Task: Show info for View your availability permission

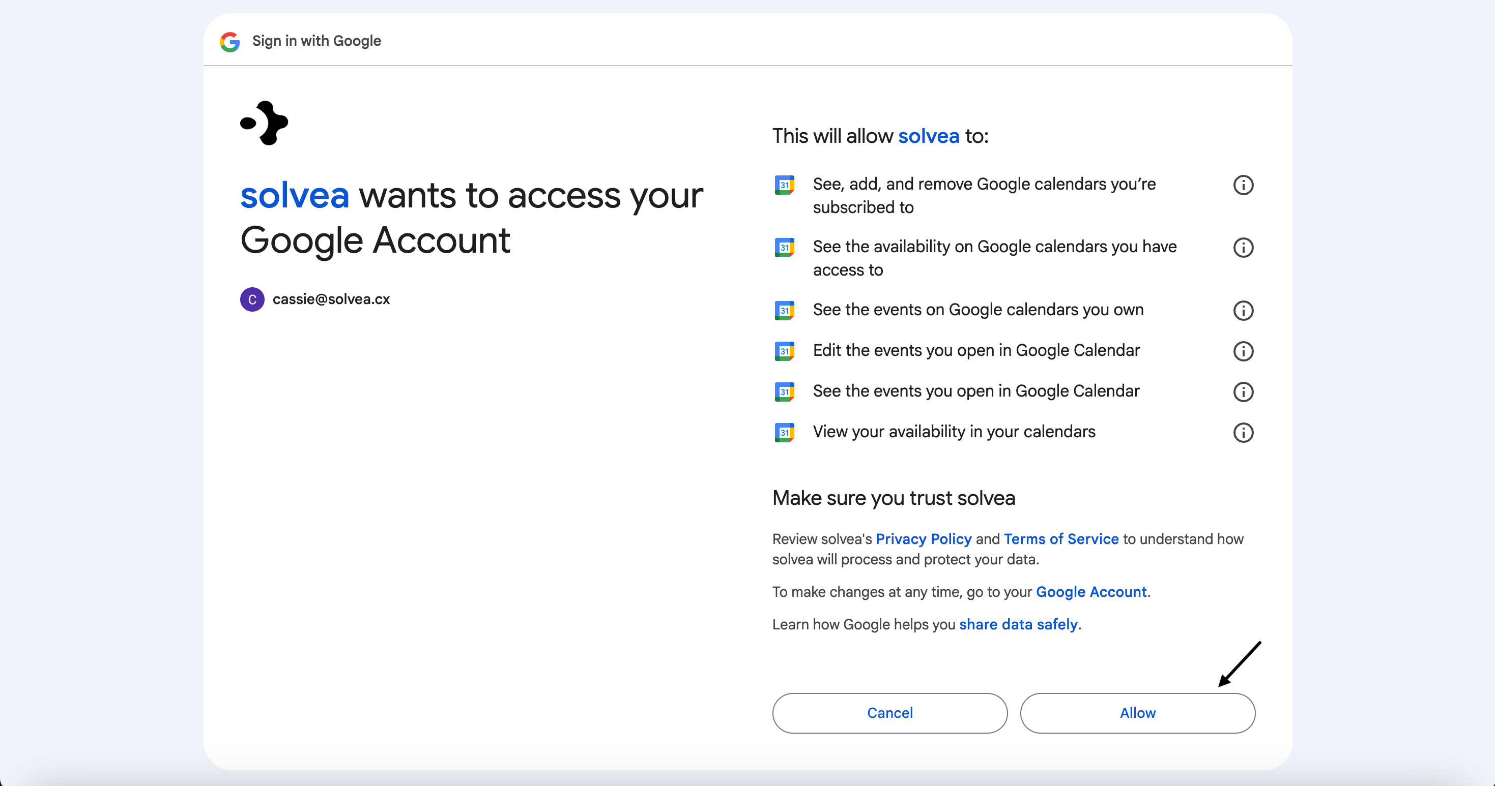Action: pos(1243,432)
